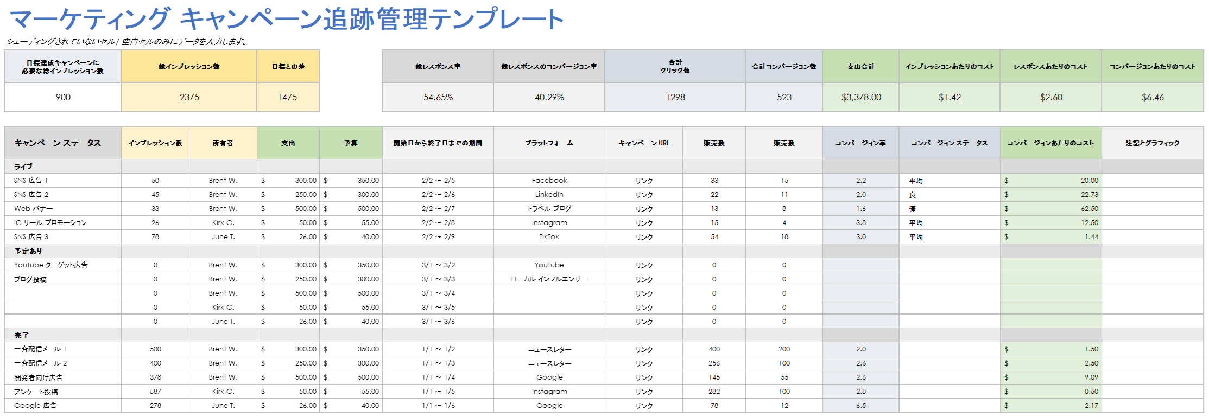
Task: Select the 良 status in SNS 広告 2 row
Action: tap(950, 195)
